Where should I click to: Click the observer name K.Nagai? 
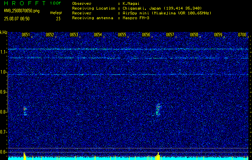coord(131,4)
